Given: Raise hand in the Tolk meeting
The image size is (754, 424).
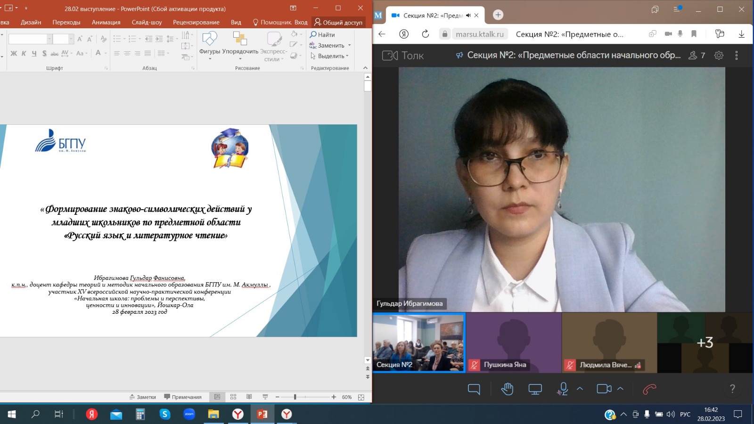Looking at the screenshot, I should click(507, 389).
